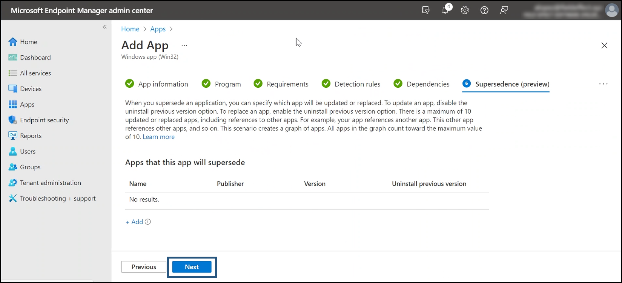Click the Version column header
The image size is (622, 283).
[x=315, y=184]
